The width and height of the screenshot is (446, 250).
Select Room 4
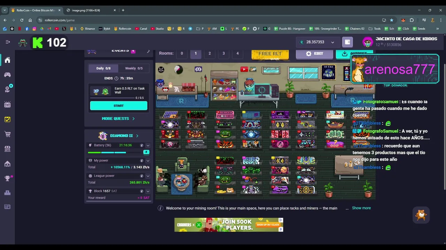pos(238,53)
